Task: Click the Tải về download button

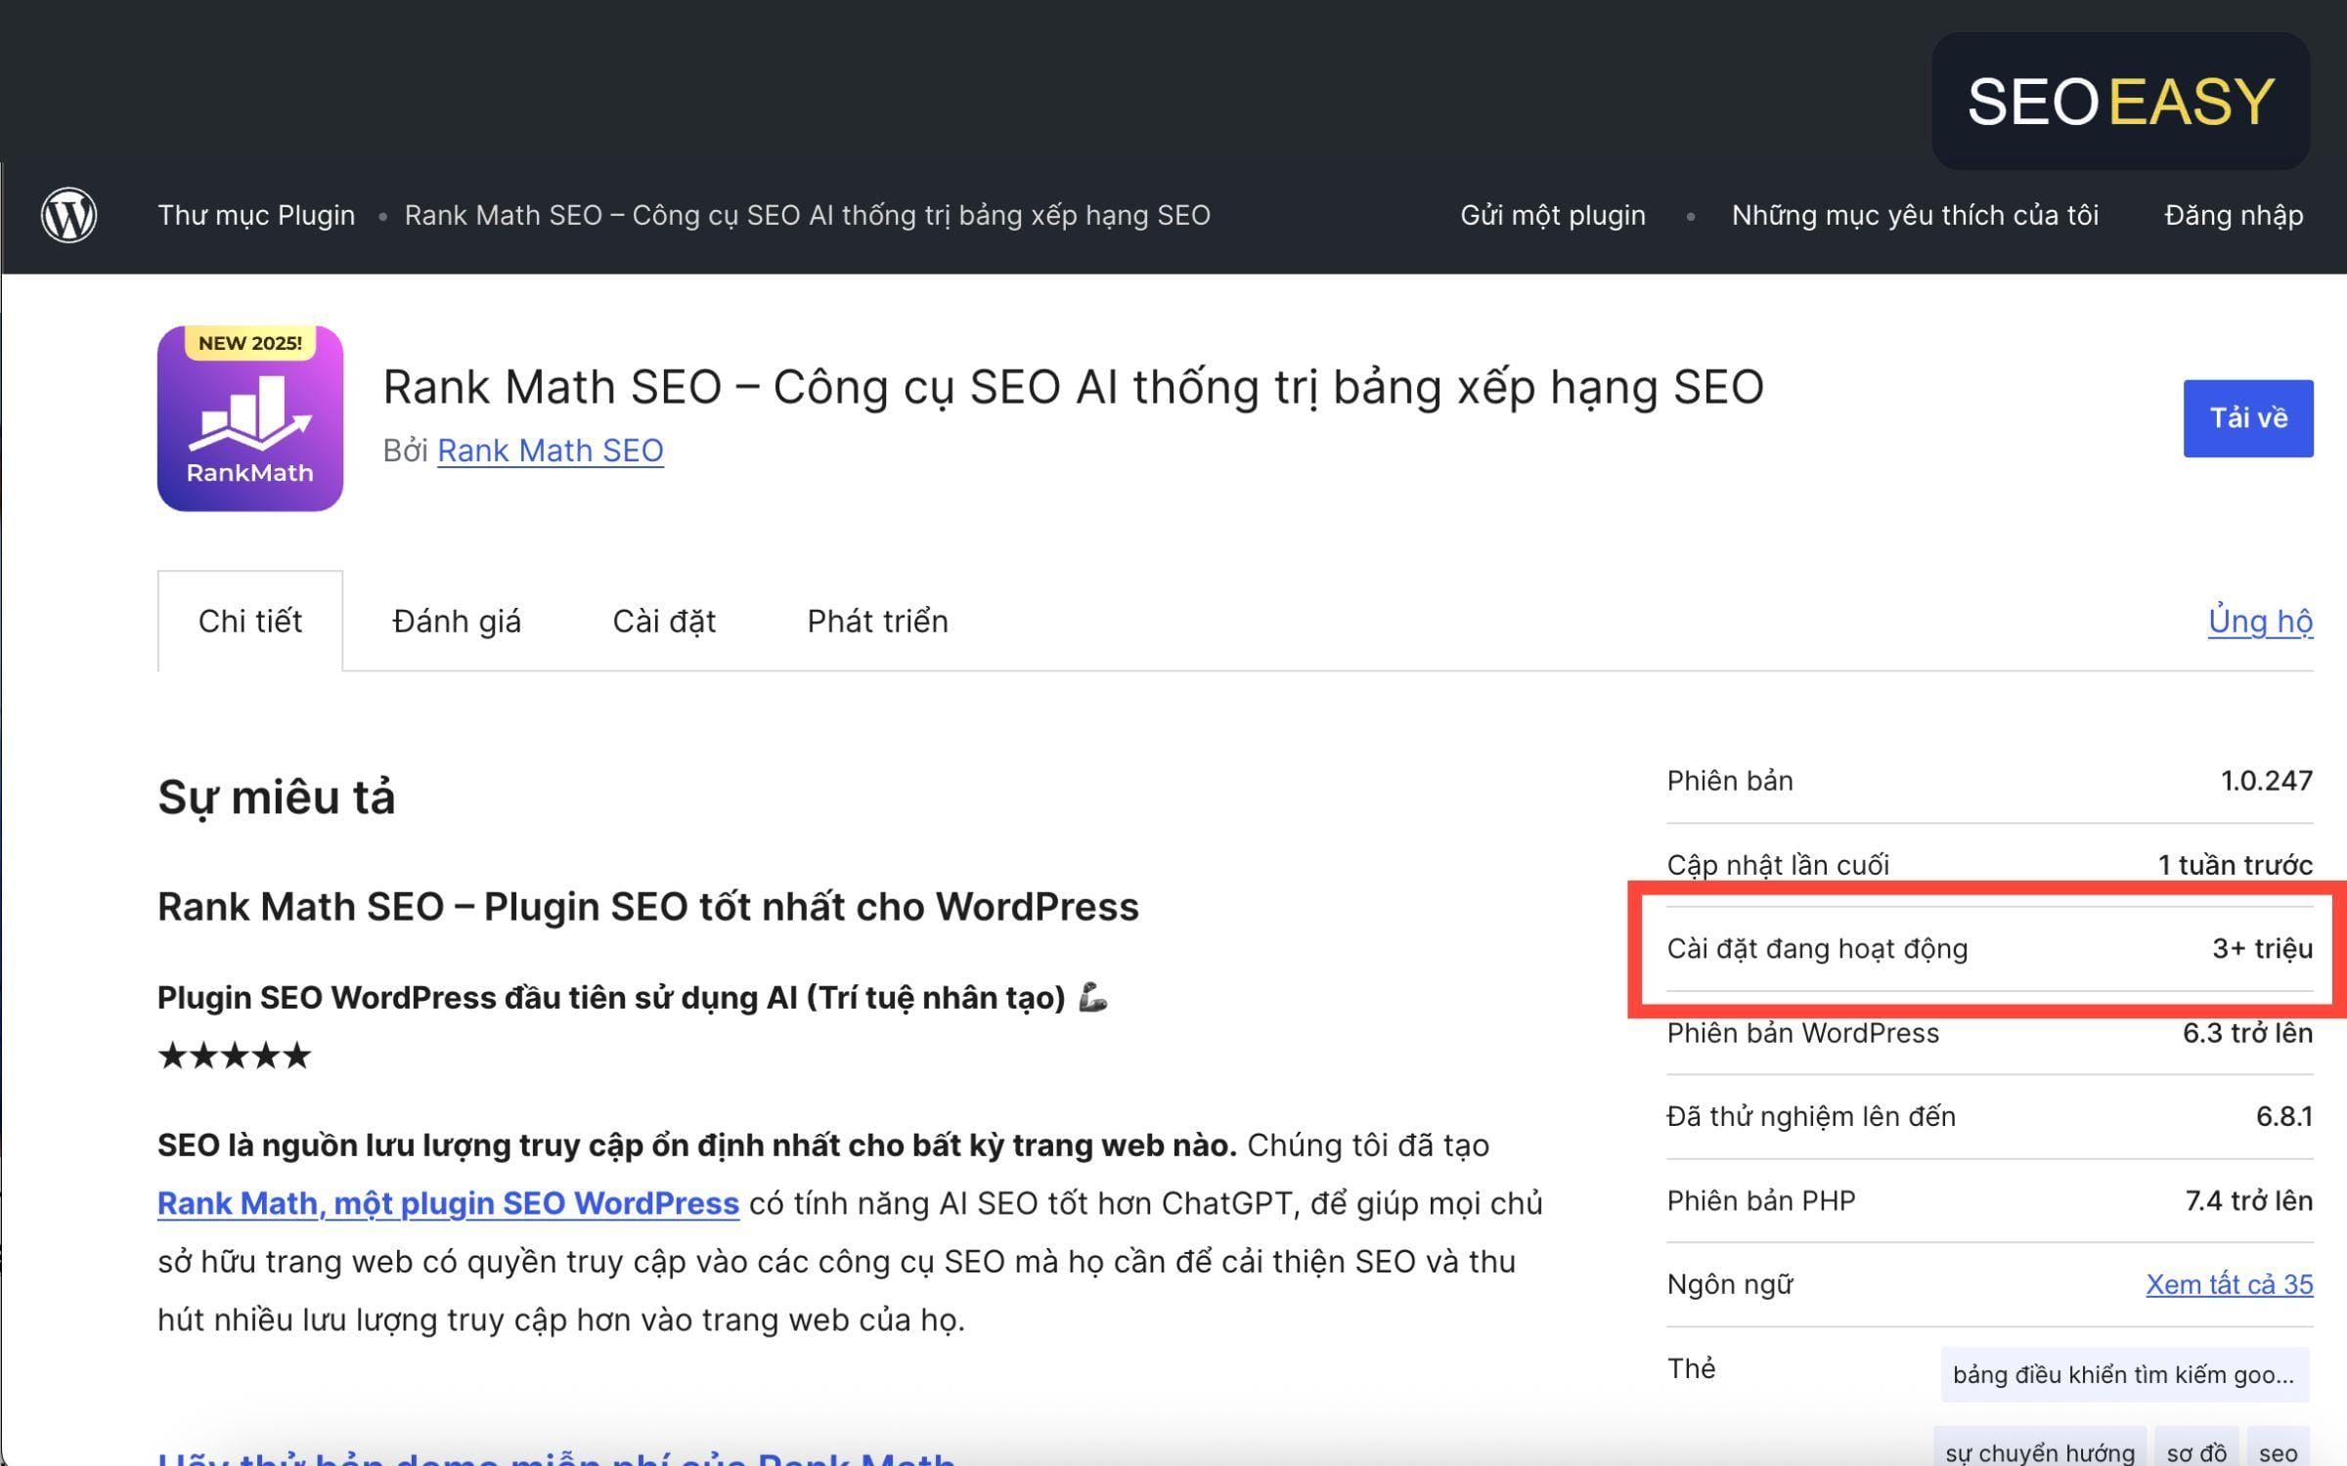Action: [x=2248, y=418]
